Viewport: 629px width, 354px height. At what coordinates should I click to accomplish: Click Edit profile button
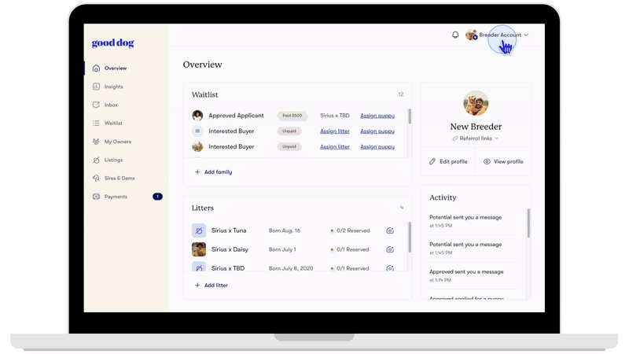click(x=448, y=161)
